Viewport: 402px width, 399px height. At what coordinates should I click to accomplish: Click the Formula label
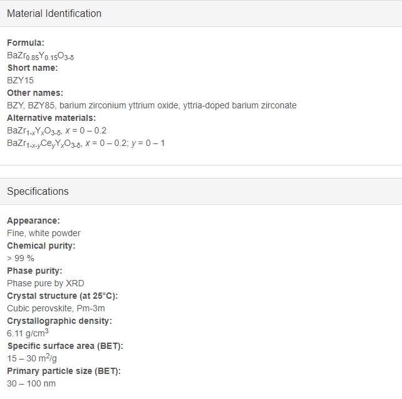[26, 43]
